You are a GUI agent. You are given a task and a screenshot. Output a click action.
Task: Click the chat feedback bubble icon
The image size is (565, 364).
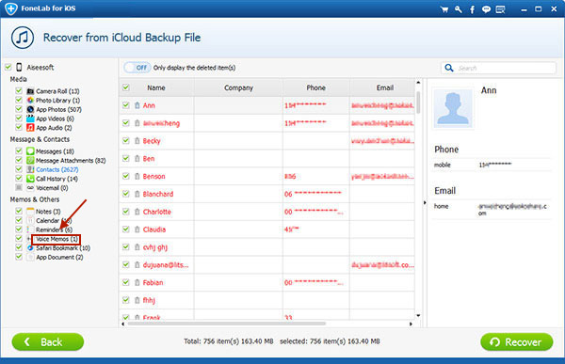[x=486, y=9]
